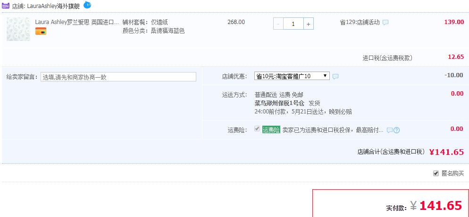This screenshot has width=469, height=217.
Task: Click the question mark help icon for 运费险
Action: pyautogui.click(x=397, y=130)
